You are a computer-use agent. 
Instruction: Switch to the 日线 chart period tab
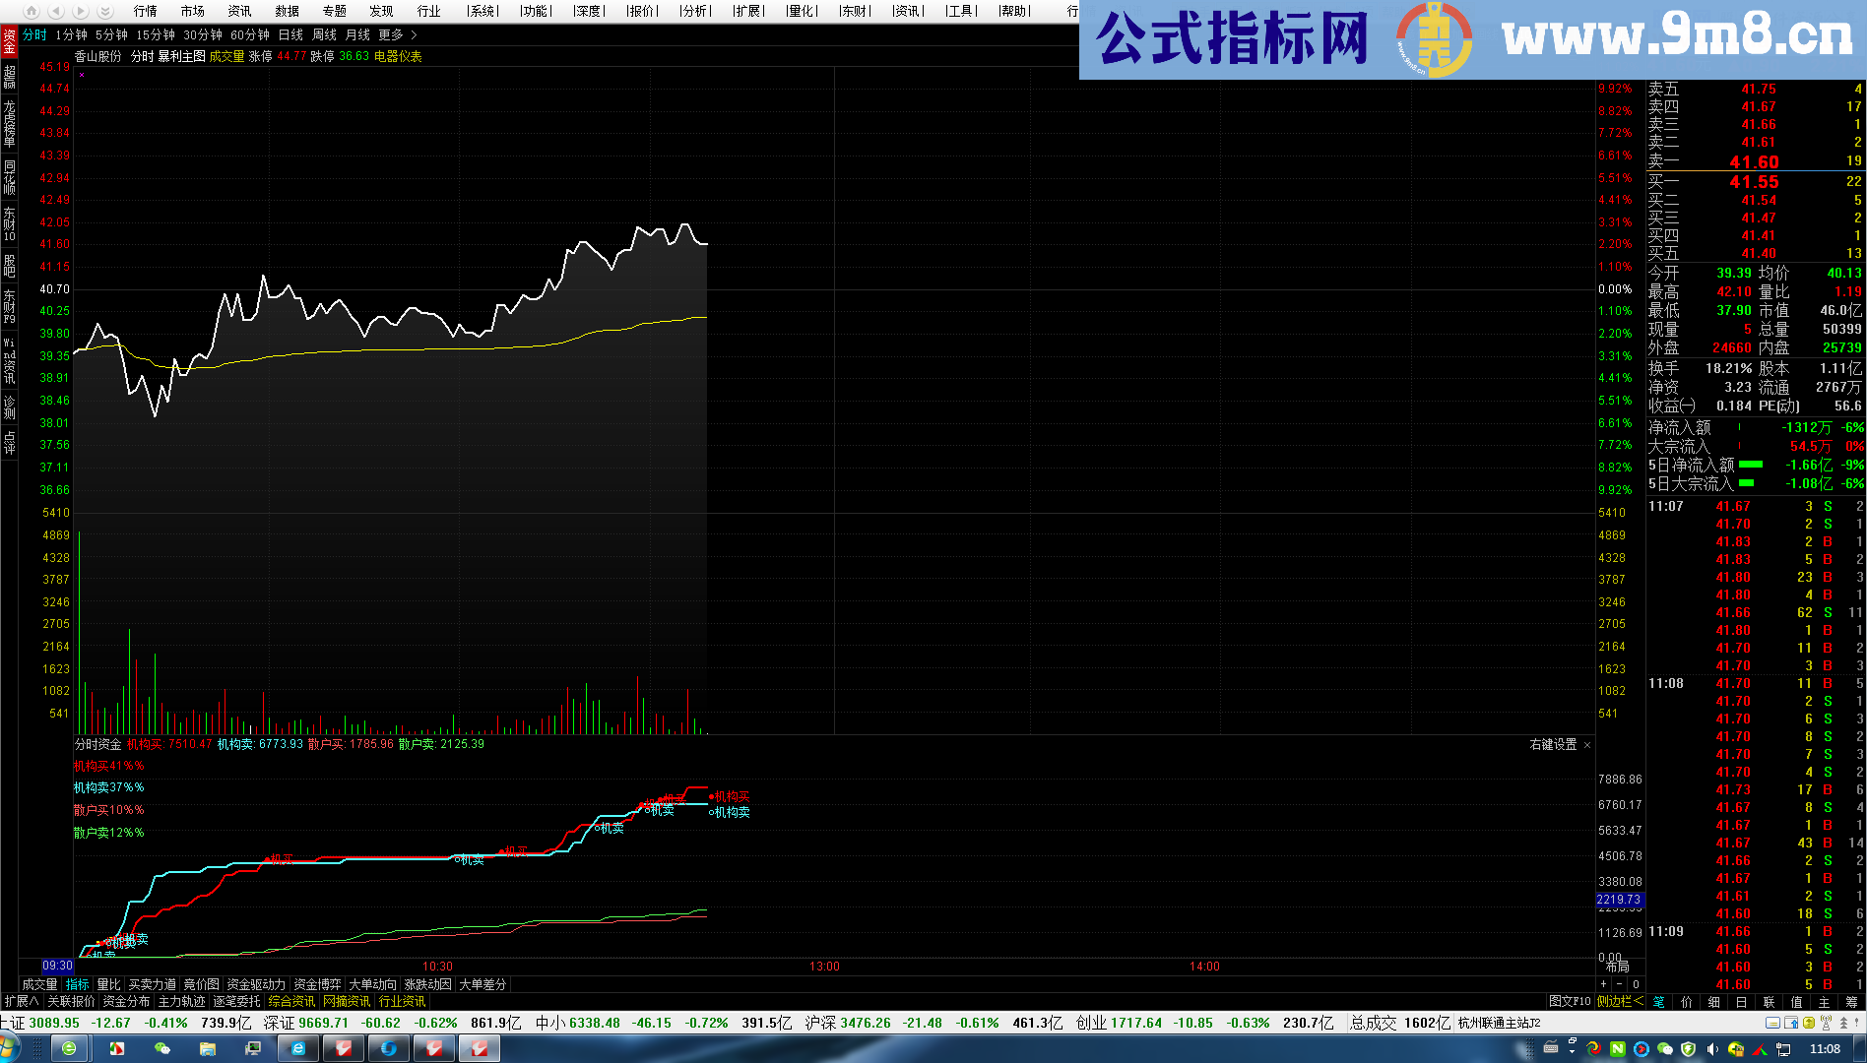click(290, 34)
